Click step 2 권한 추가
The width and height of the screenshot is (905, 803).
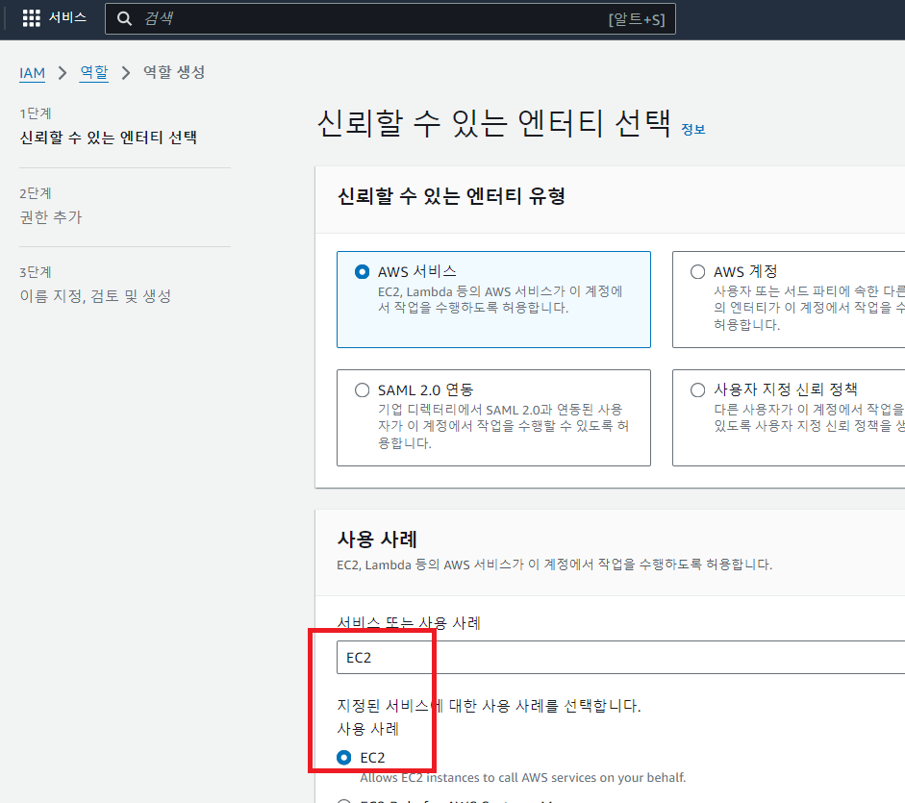point(51,217)
